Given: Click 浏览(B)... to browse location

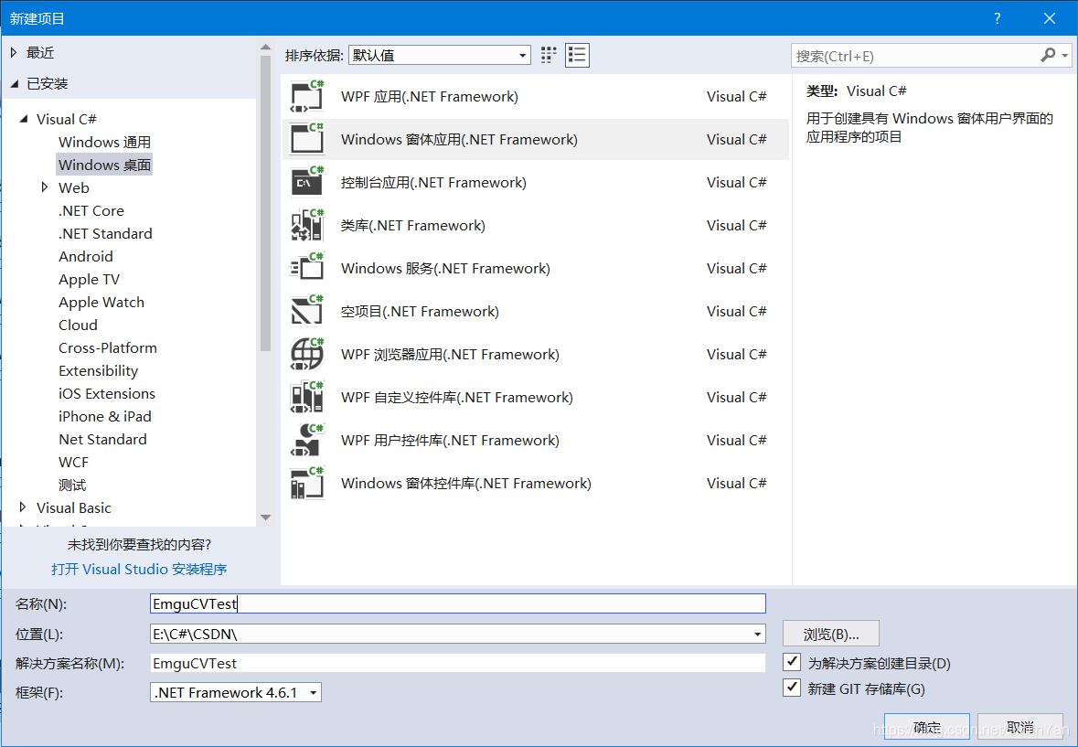Looking at the screenshot, I should (x=831, y=634).
